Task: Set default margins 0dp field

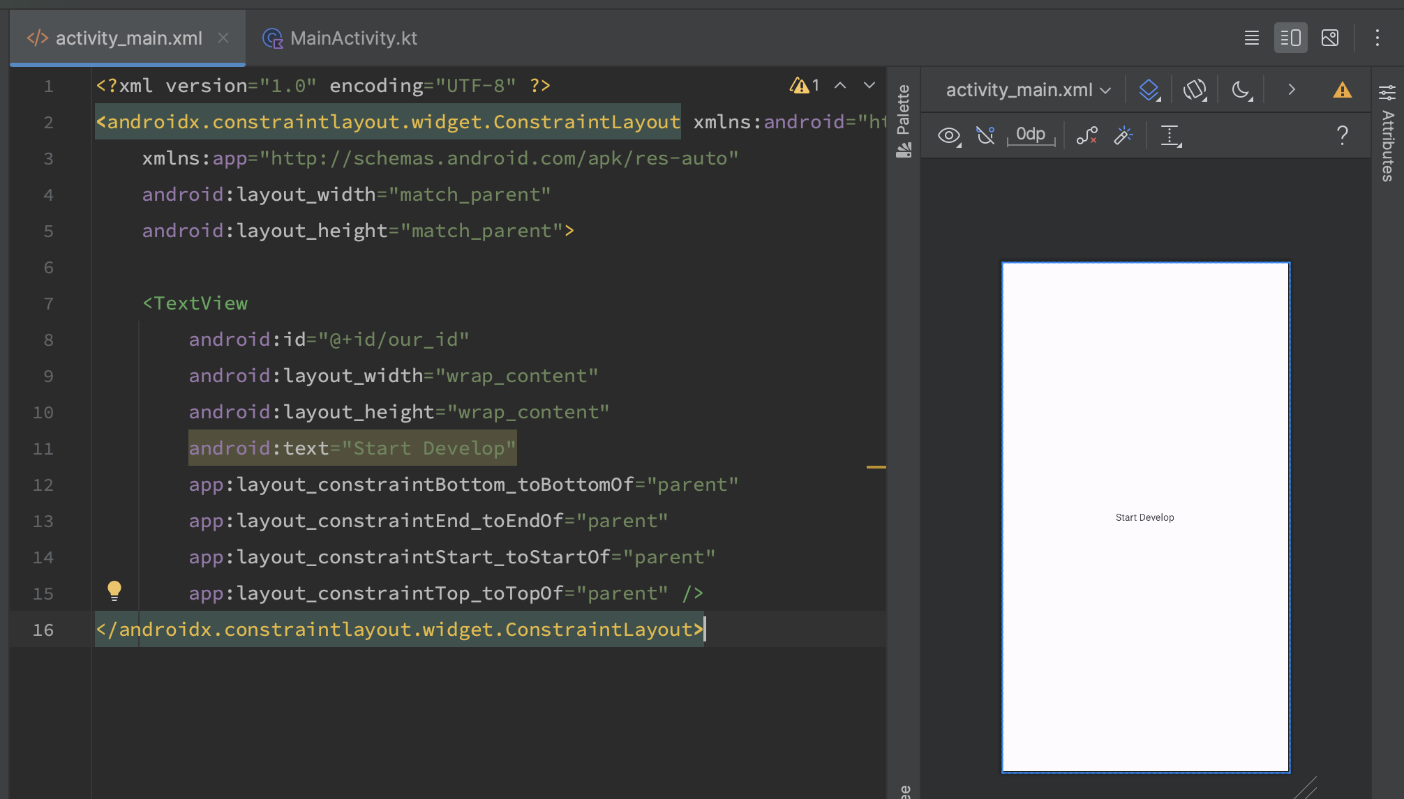Action: click(x=1031, y=135)
